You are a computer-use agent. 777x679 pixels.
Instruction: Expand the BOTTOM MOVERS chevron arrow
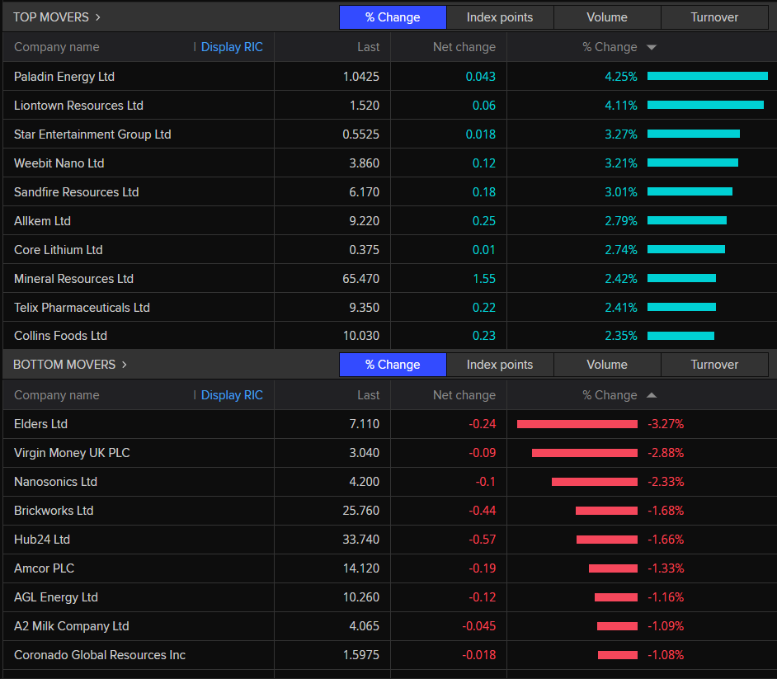pos(125,365)
